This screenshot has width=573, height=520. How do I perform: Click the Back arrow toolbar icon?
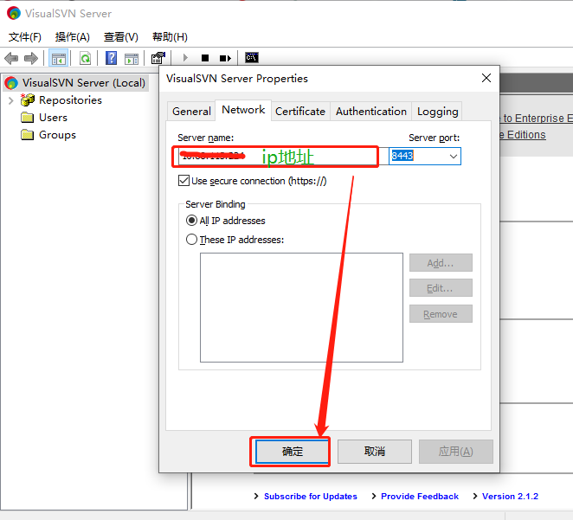(11, 58)
